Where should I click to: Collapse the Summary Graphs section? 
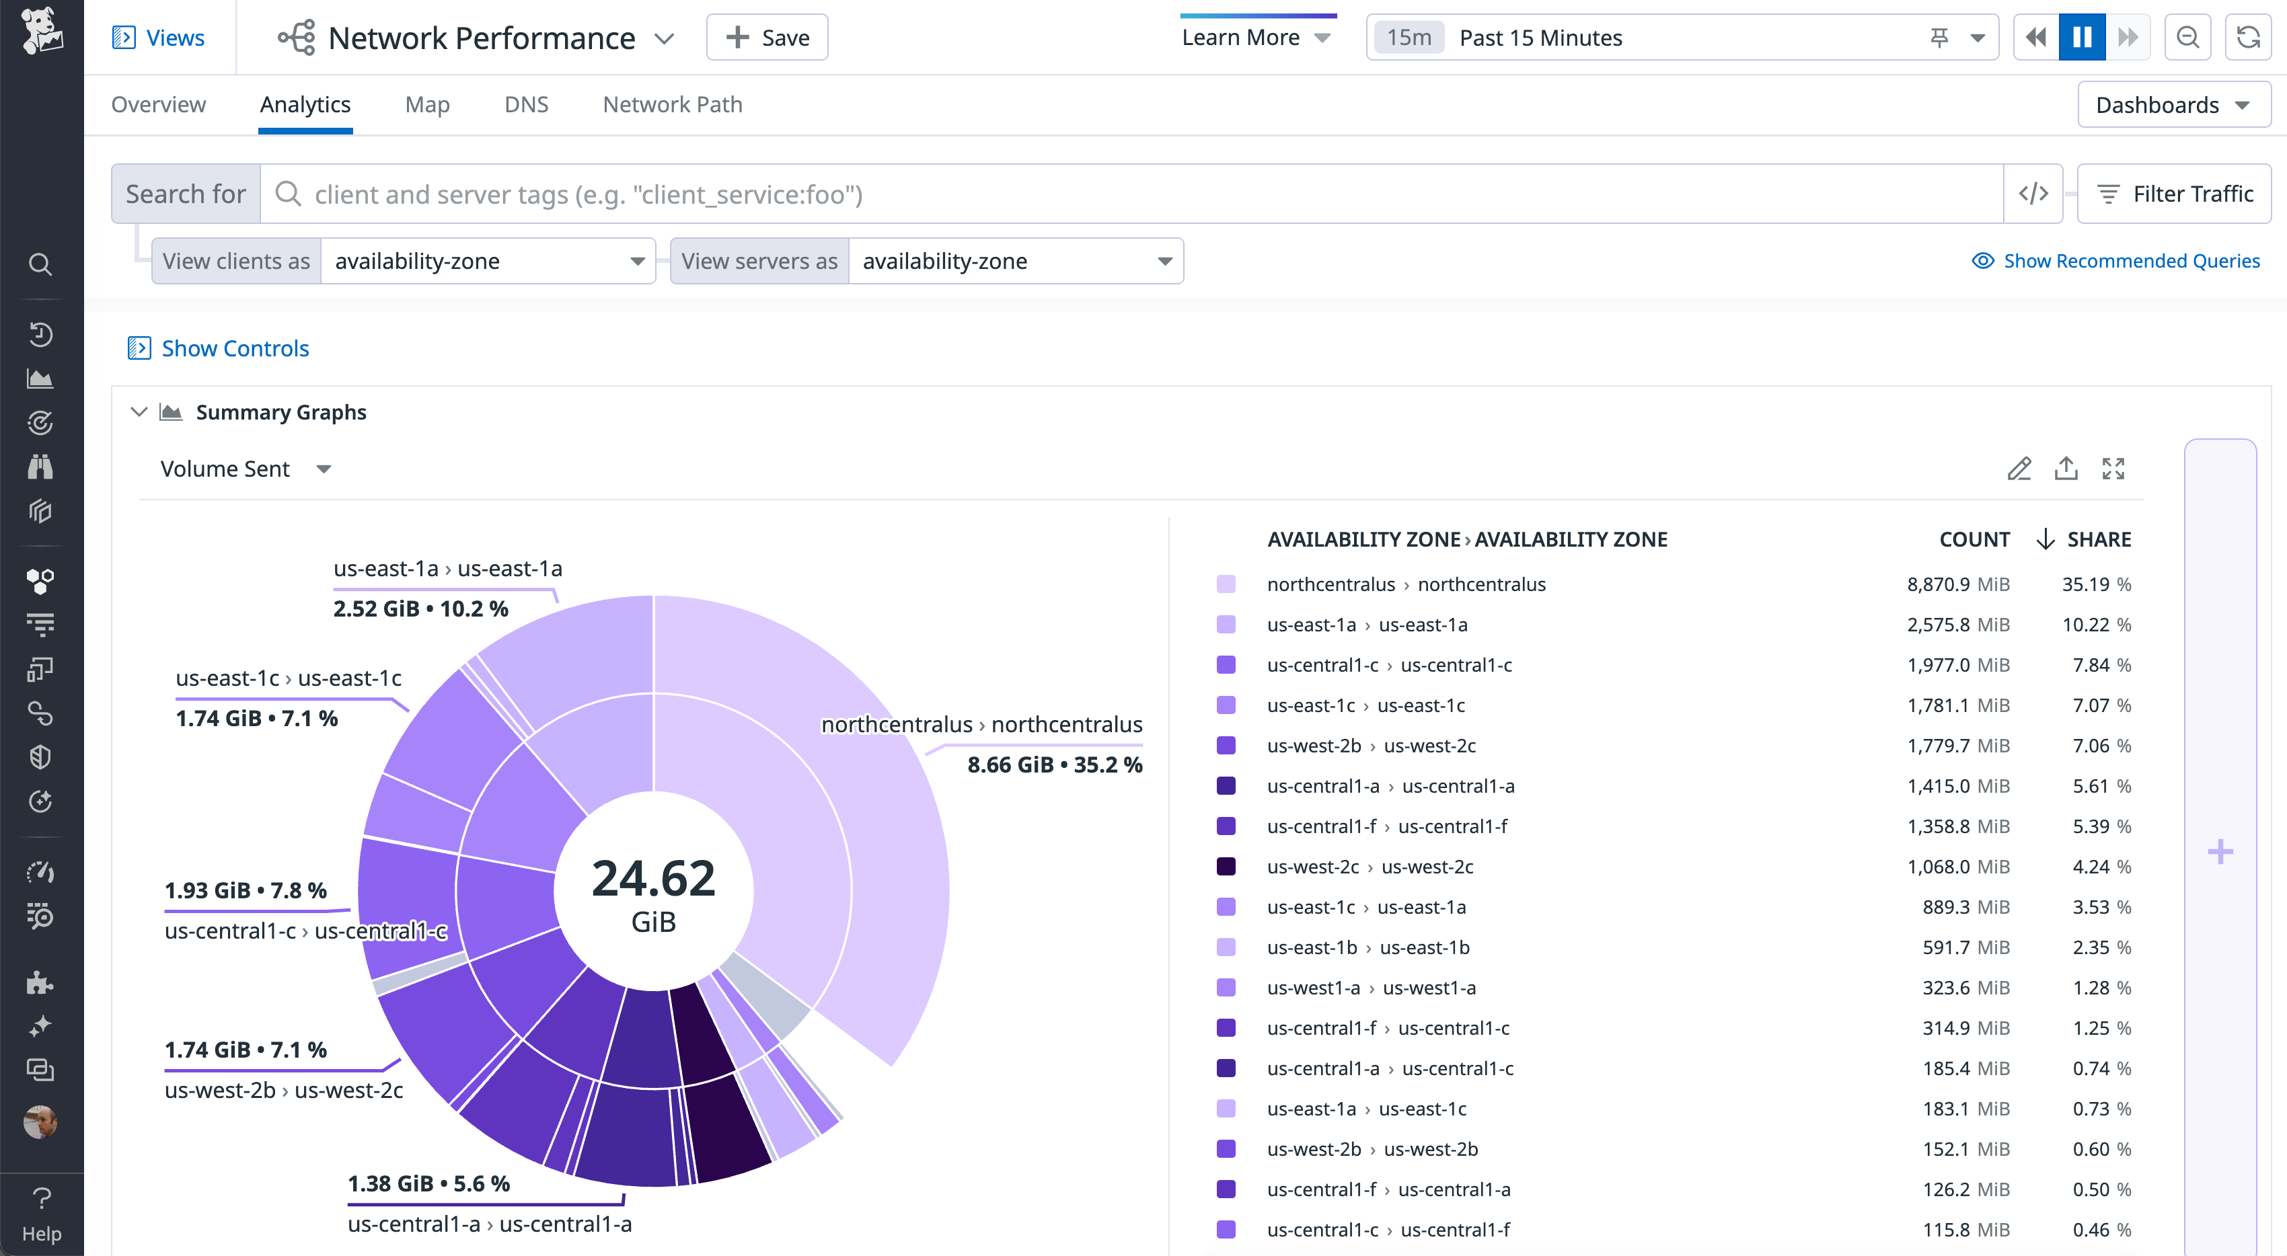(139, 411)
